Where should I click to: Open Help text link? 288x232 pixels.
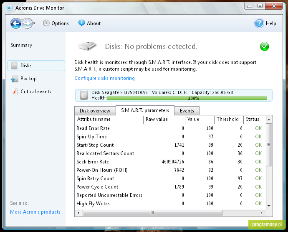coord(271,23)
